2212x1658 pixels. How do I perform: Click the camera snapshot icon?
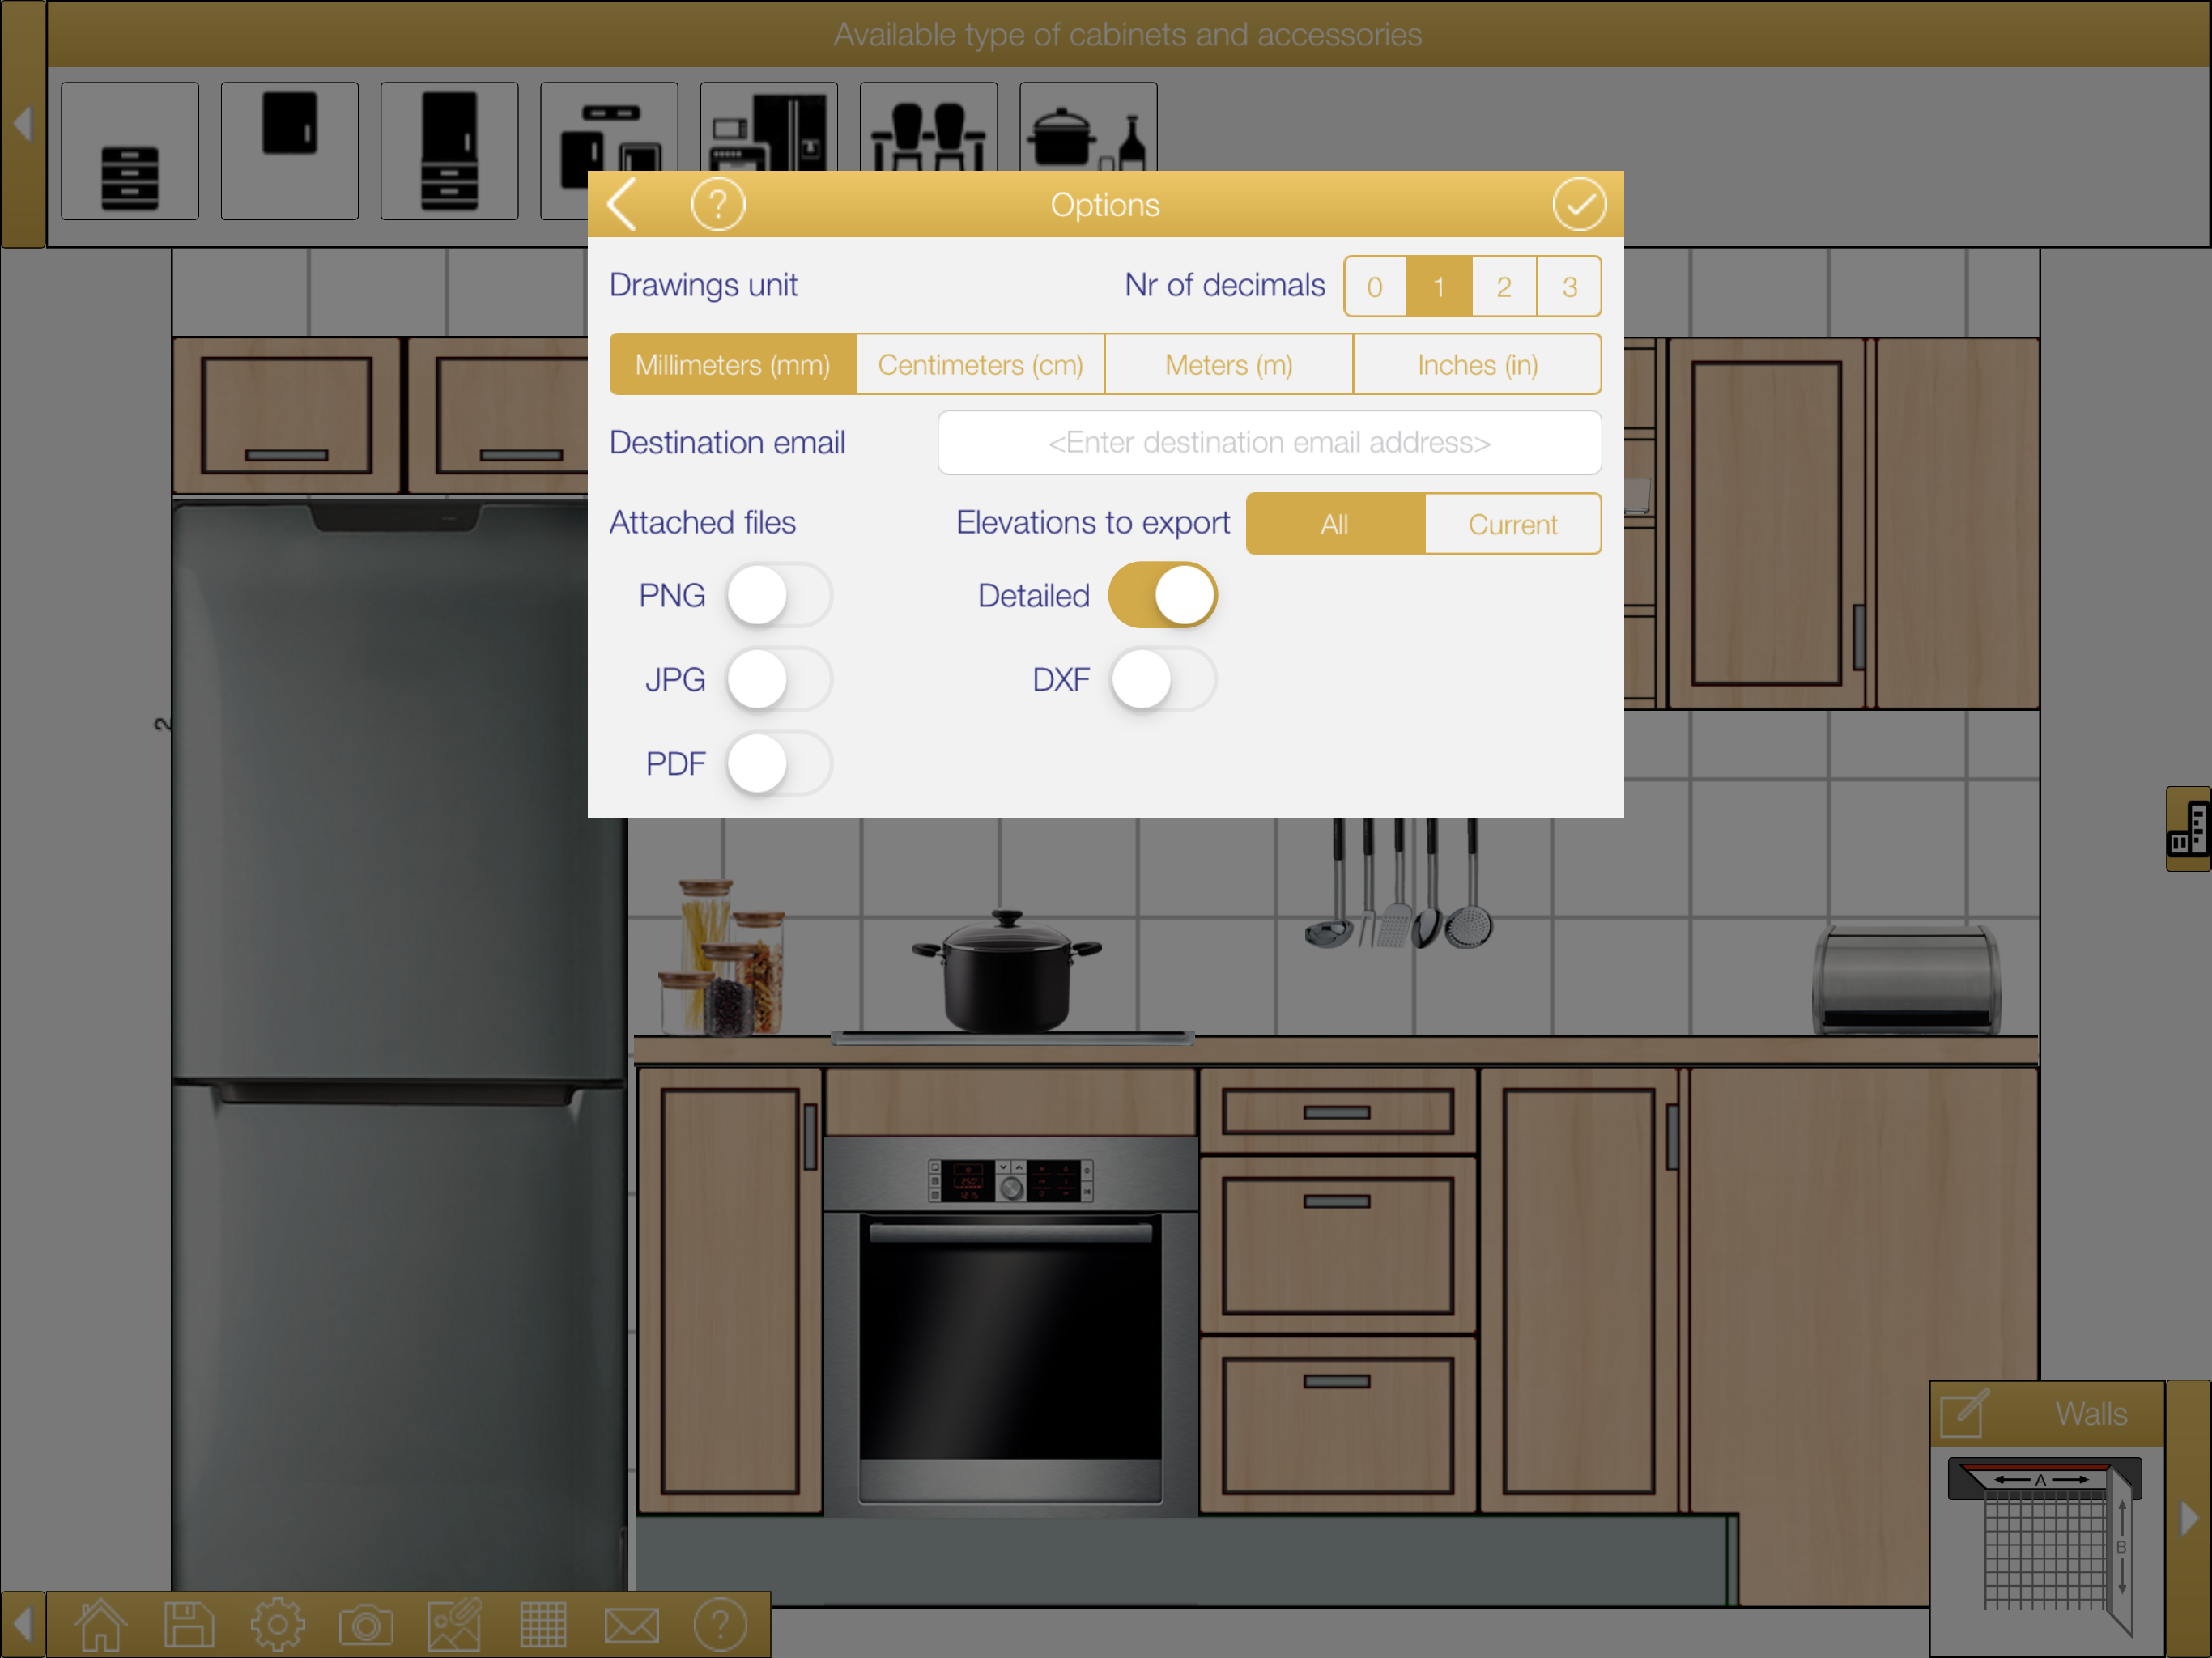pyautogui.click(x=366, y=1625)
